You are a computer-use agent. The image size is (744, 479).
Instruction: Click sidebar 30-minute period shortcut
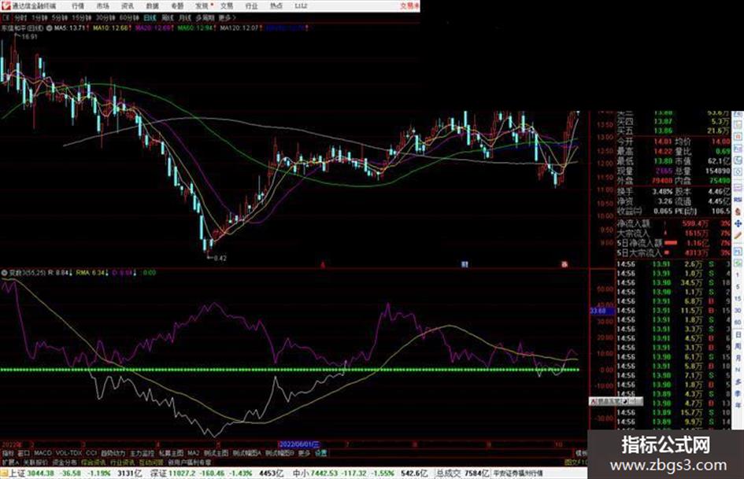coord(738,311)
